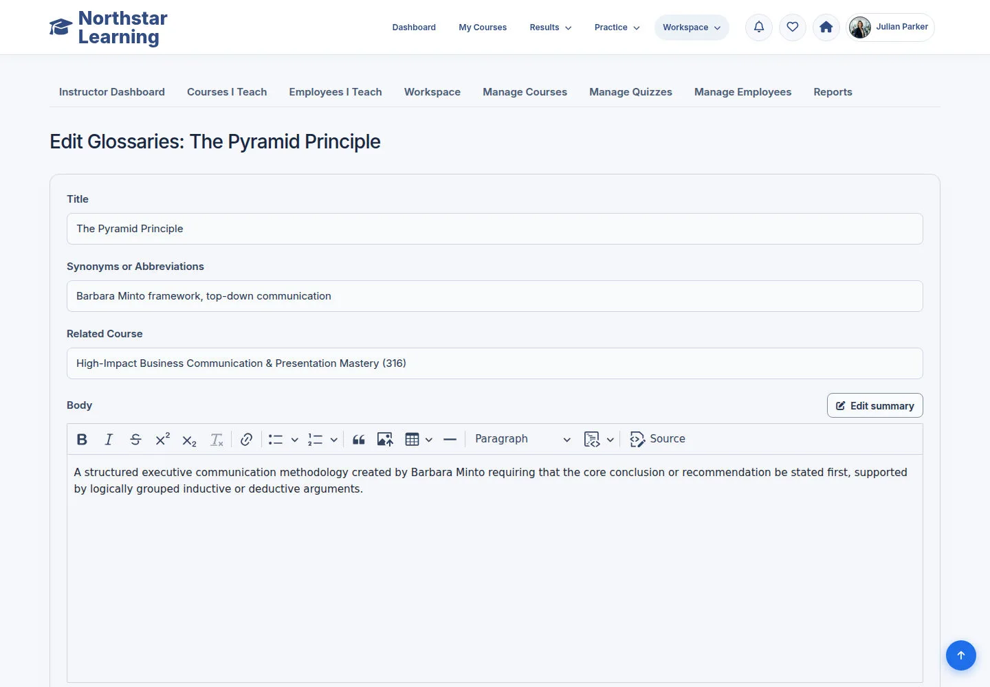This screenshot has height=687, width=990.
Task: Click the Northstar Learning logo
Action: (109, 27)
